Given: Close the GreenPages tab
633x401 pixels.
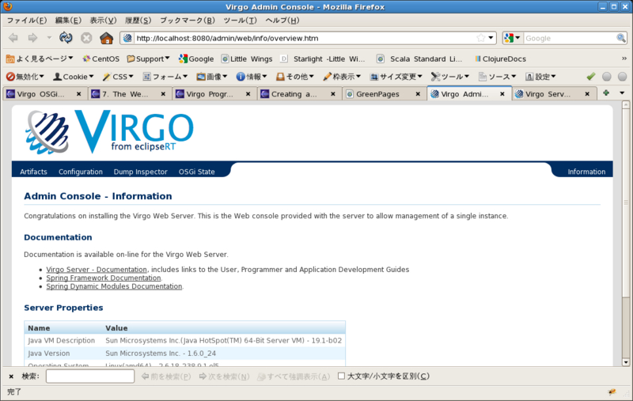Looking at the screenshot, I should (418, 94).
